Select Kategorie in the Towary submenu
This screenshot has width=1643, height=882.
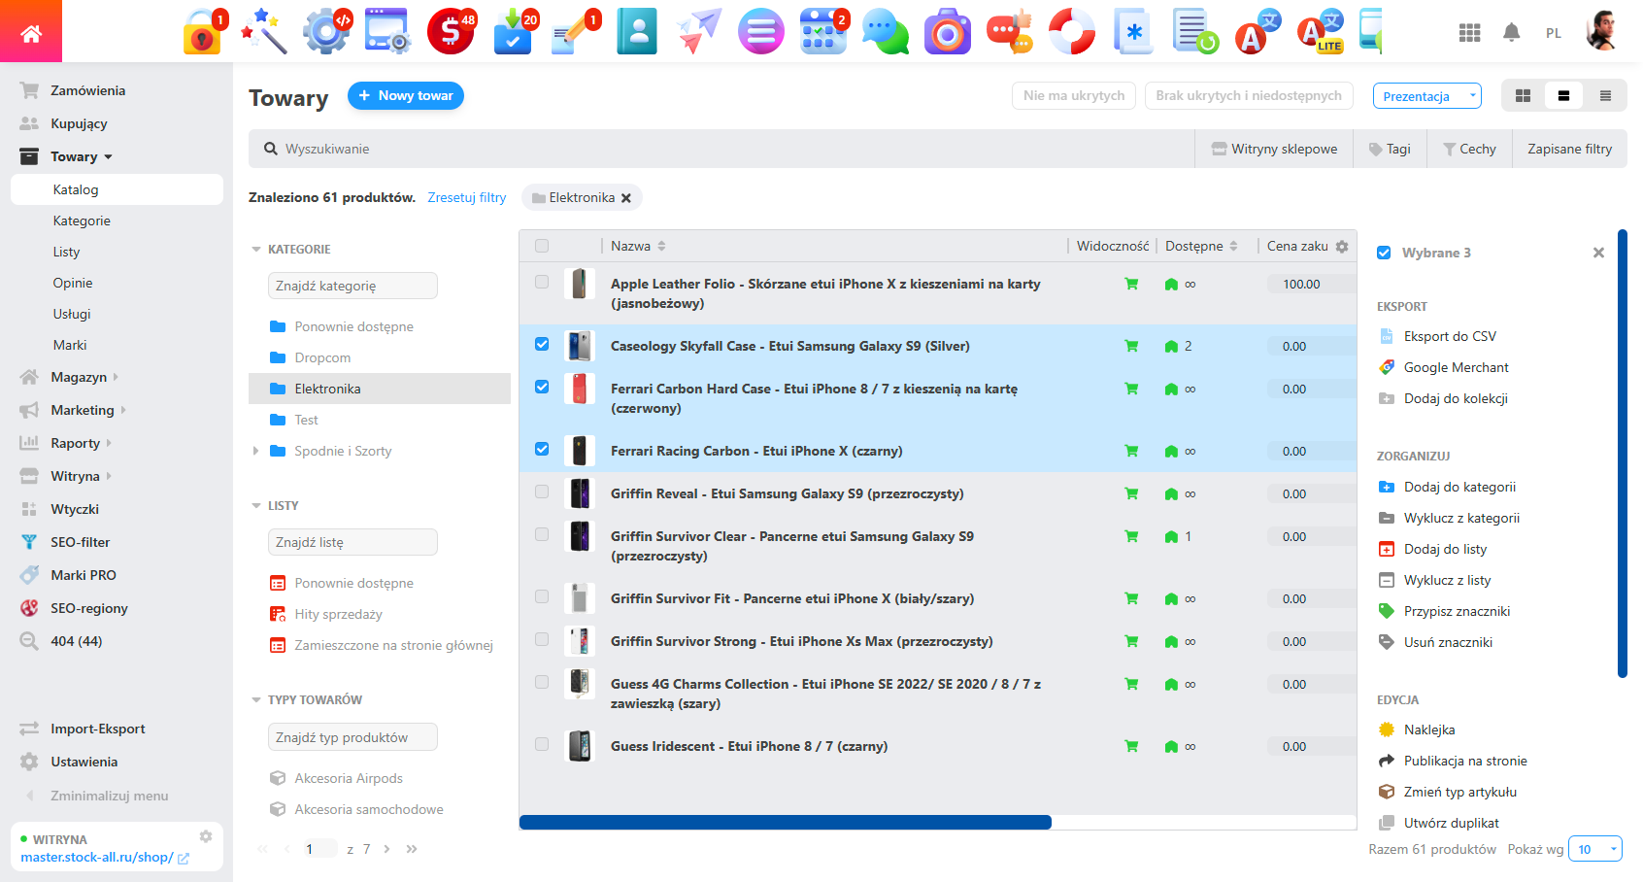coord(82,220)
